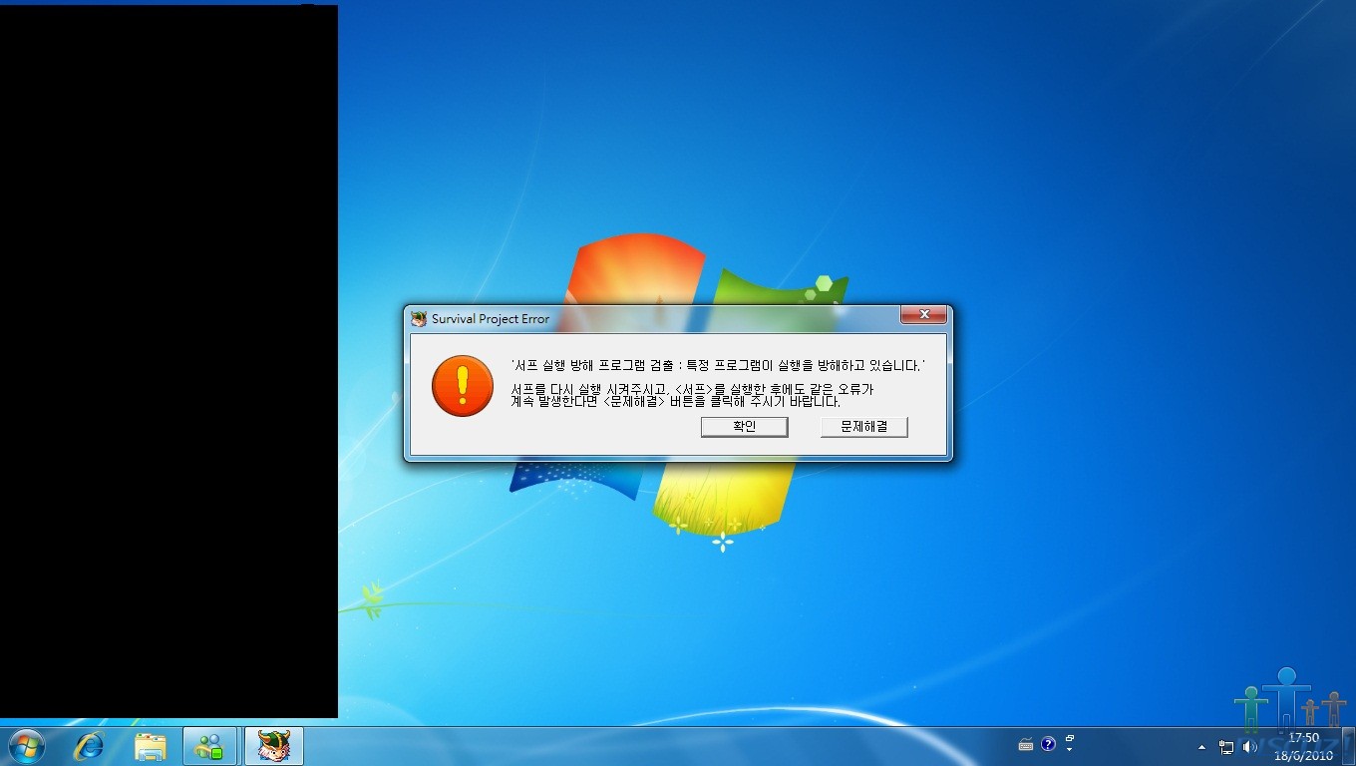
Task: Open language bar Help question mark icon
Action: coord(1048,743)
